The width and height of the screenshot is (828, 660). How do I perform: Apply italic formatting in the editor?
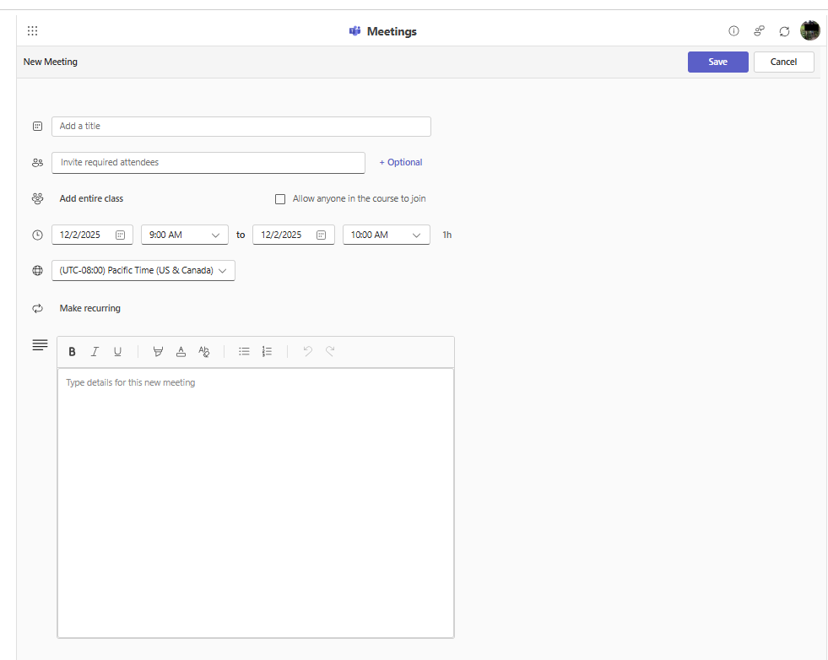[95, 351]
